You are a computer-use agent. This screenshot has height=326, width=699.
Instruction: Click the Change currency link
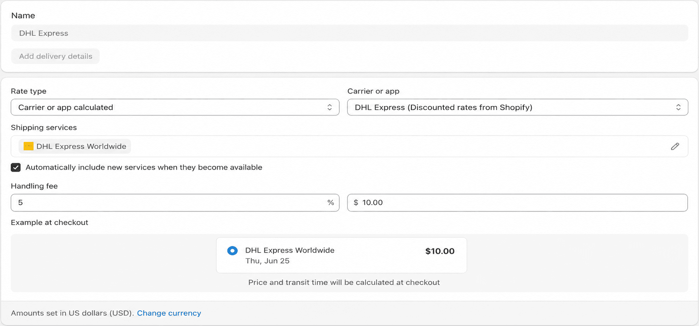(x=169, y=313)
